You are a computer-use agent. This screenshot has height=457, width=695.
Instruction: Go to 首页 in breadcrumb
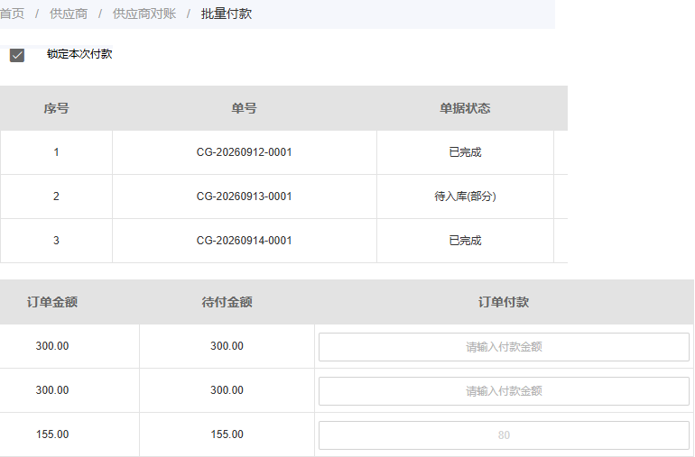pos(12,14)
